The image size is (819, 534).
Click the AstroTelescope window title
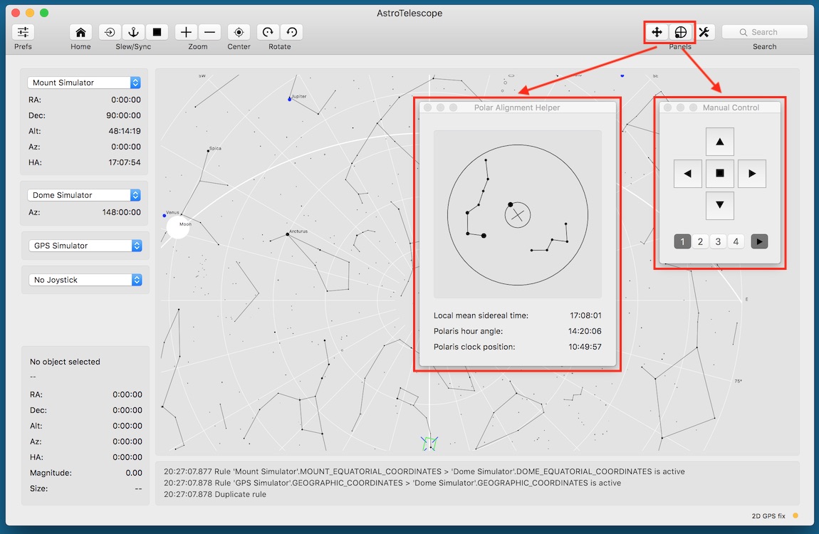tap(409, 13)
